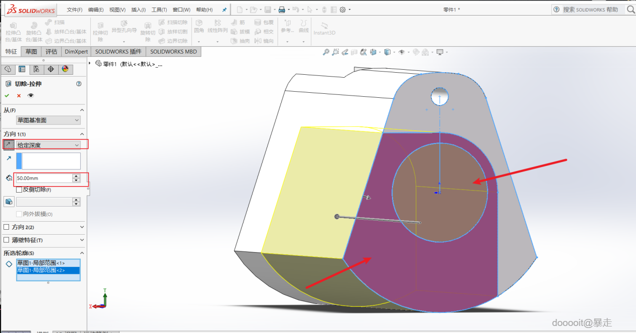
Task: Click the reverse direction arrow button
Action: [9, 145]
